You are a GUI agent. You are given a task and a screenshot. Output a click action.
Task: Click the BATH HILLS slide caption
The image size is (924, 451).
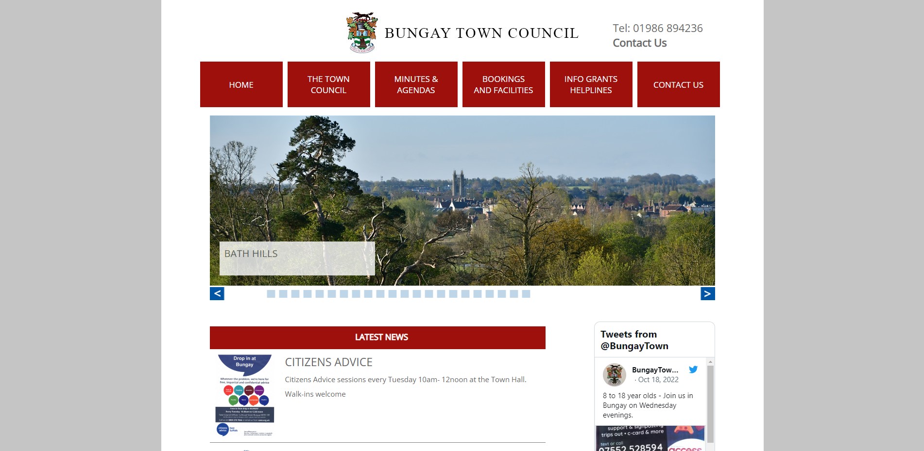click(x=297, y=258)
